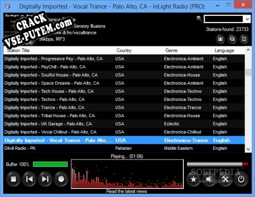Image resolution: width=255 pixels, height=197 pixels.
Task: Click the audio spectrum visualizer
Action: 127,174
